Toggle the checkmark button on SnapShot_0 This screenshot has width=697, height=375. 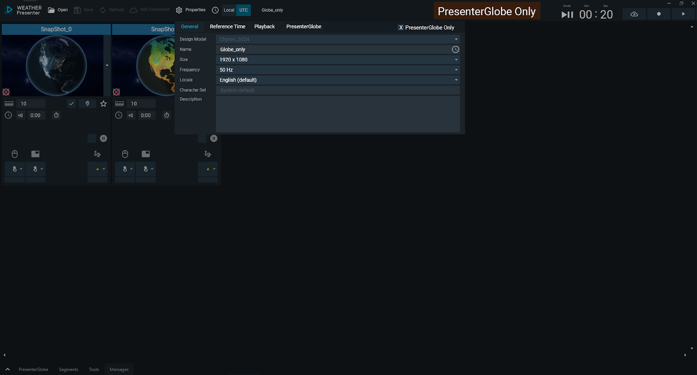pos(71,104)
